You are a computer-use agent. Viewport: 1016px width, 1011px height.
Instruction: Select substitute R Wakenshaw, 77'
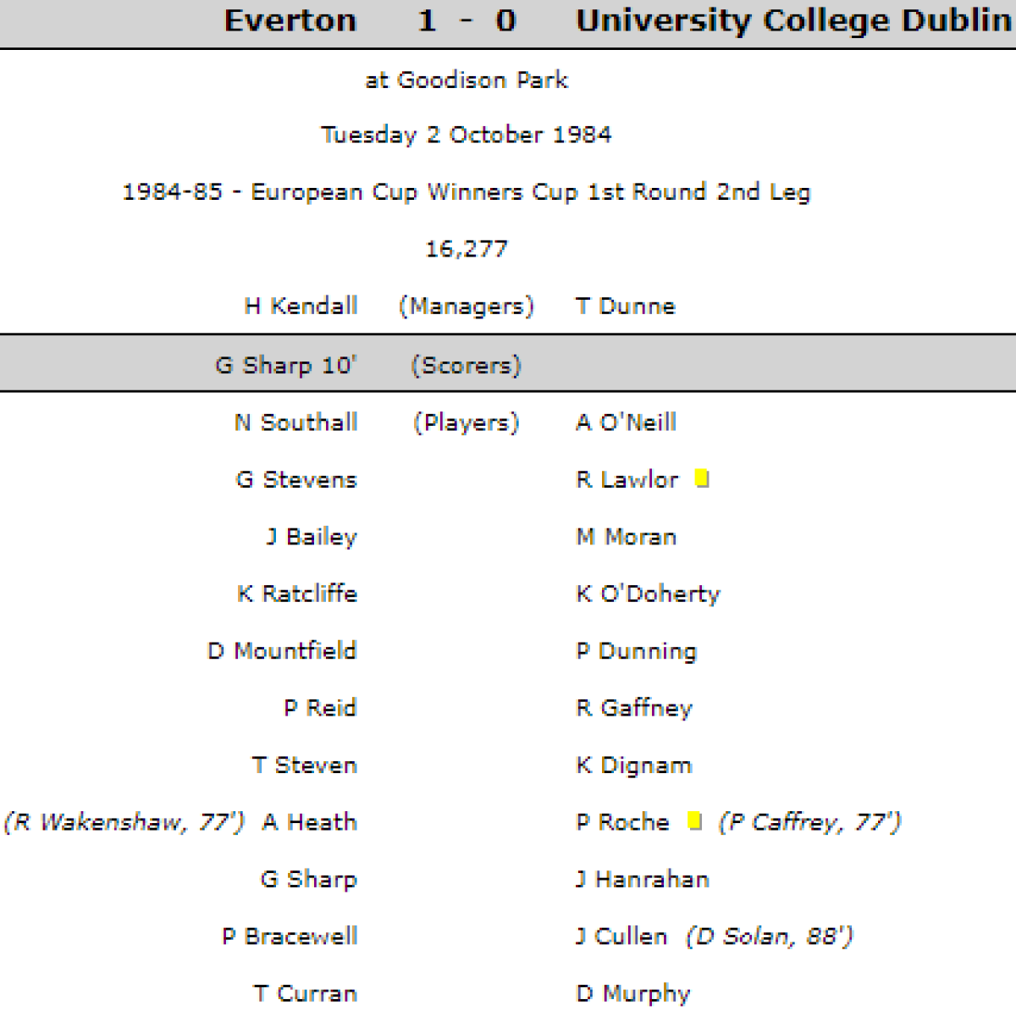point(124,822)
